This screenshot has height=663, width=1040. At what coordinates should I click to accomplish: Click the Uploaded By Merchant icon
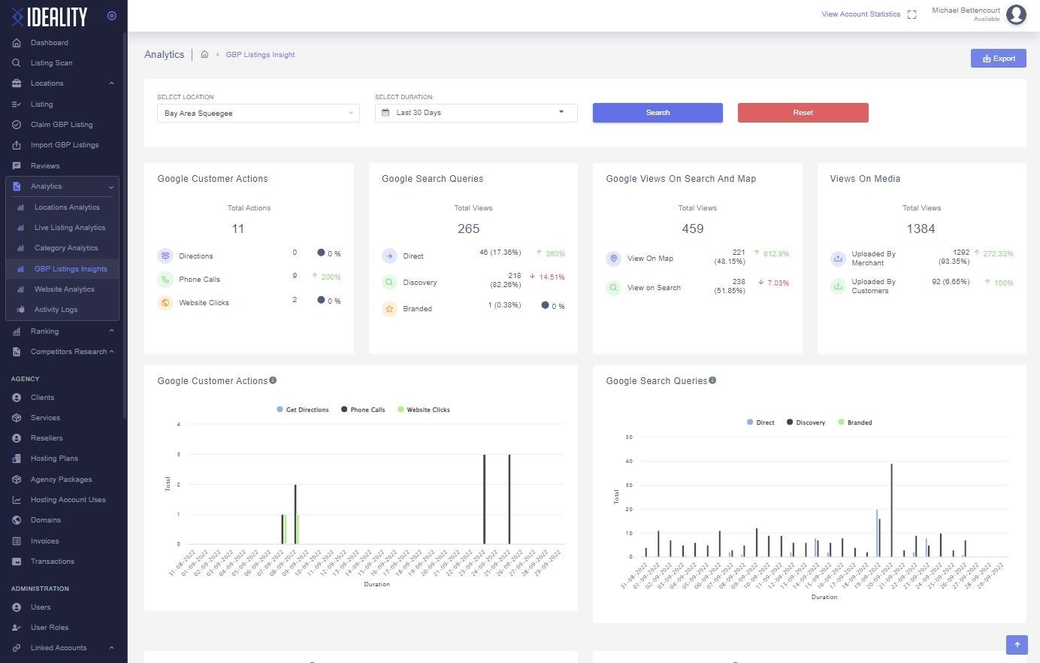838,259
